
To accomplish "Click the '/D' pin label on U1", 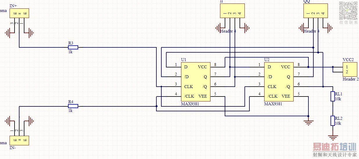I will click(186, 77).
